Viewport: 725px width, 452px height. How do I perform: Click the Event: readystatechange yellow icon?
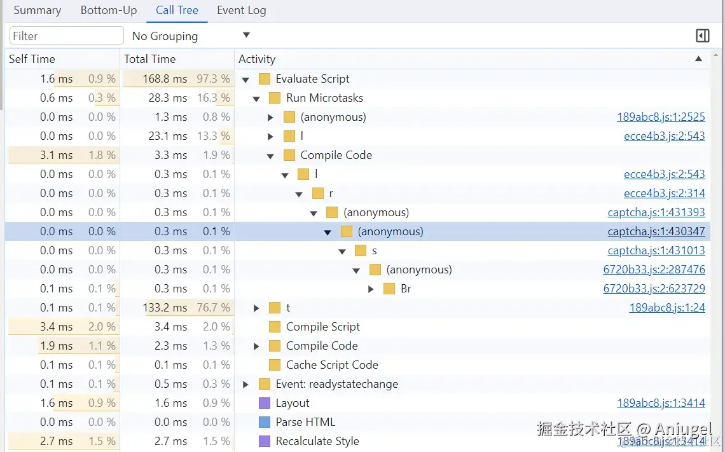[x=265, y=384]
